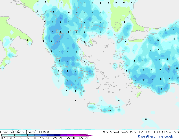Click the 2–5 mm legend color swatch
The width and height of the screenshot is (179, 139).
tap(24, 135)
